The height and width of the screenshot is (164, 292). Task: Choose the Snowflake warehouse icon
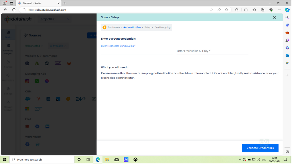[x=37, y=144]
